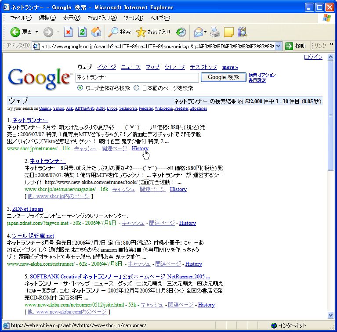Click the scrollbar up arrow
The image size is (337, 332).
(x=330, y=57)
